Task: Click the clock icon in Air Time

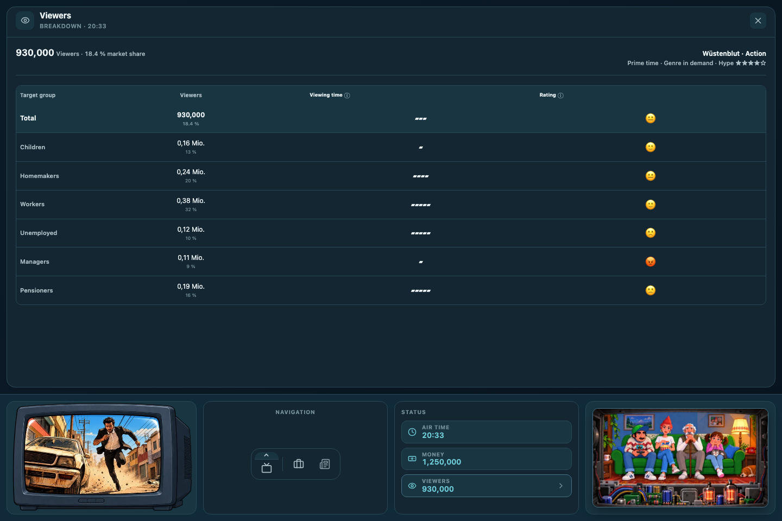Action: pos(412,432)
